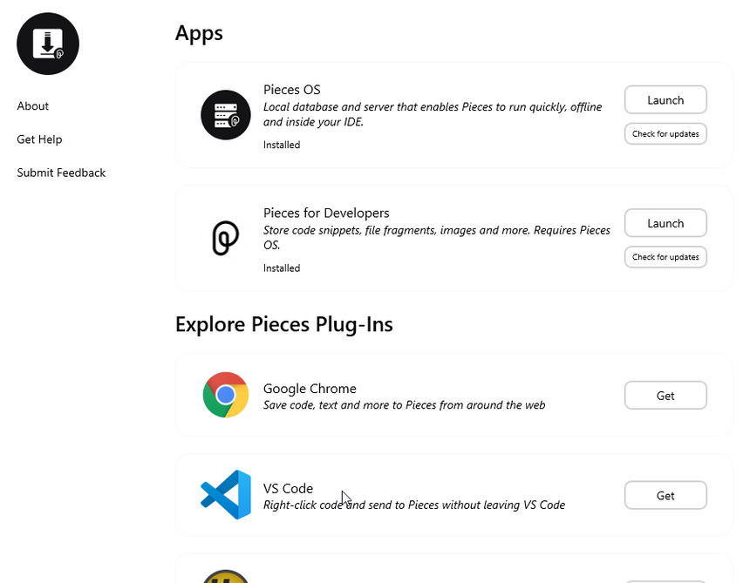Image resolution: width=750 pixels, height=583 pixels.
Task: Launch Pieces OS
Action: [x=665, y=99]
